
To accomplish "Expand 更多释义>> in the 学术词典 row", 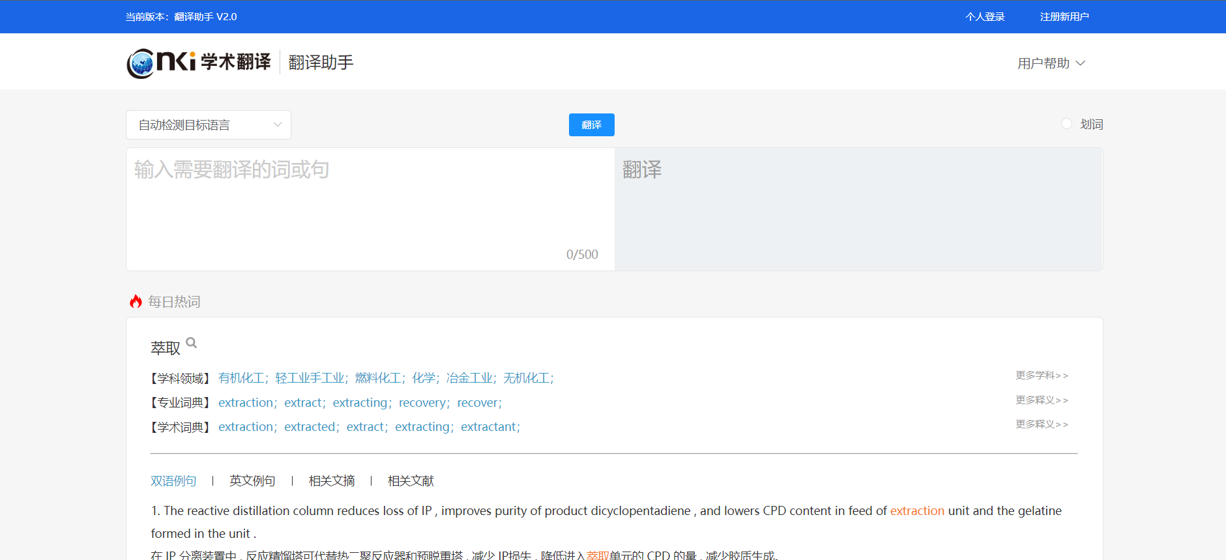I will tap(1041, 424).
